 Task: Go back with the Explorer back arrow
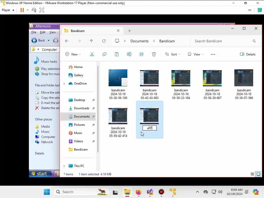pos(67,41)
